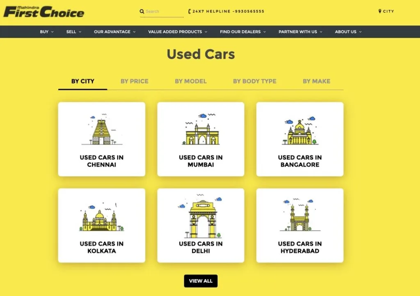The width and height of the screenshot is (420, 296).
Task: Switch to the By Model tab
Action: coord(191,81)
